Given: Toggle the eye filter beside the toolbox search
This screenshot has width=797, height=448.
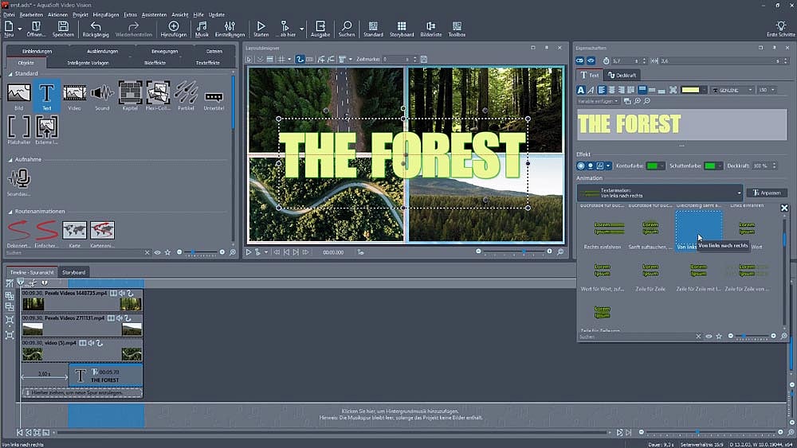Looking at the screenshot, I should tap(158, 252).
